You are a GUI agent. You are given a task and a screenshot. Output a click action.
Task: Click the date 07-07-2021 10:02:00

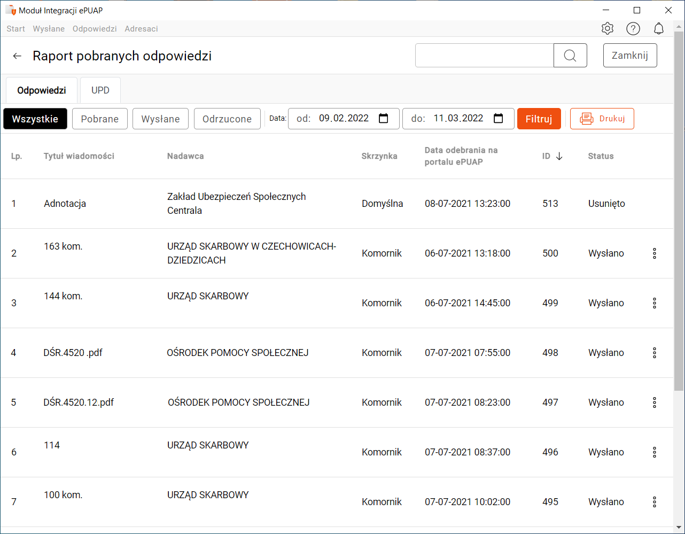(468, 502)
